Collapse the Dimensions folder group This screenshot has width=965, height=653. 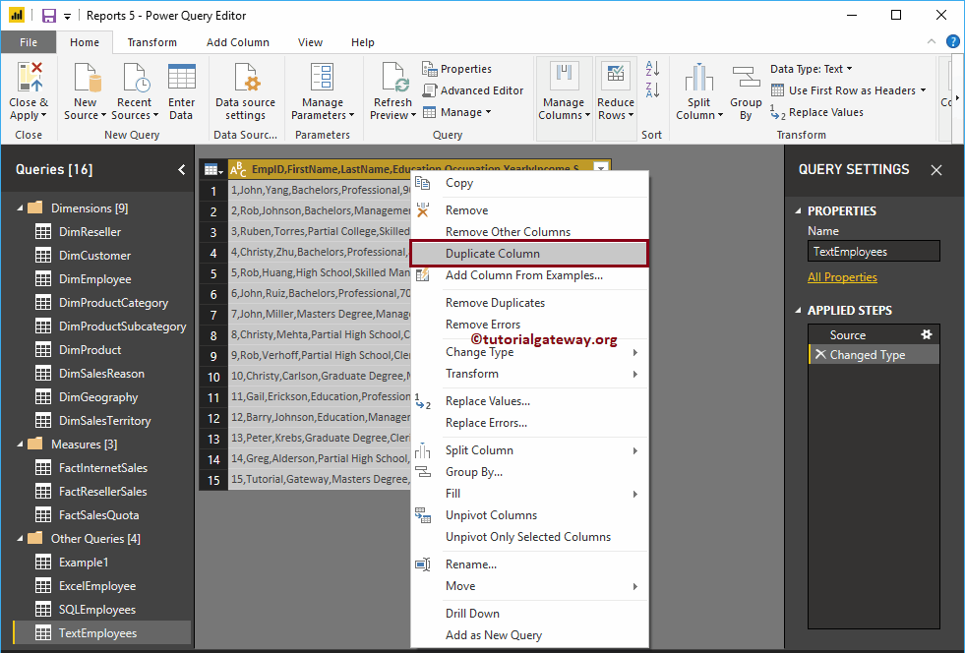pyautogui.click(x=21, y=208)
